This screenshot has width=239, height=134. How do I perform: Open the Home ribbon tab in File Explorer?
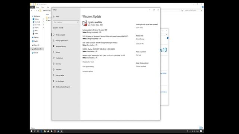37,7
